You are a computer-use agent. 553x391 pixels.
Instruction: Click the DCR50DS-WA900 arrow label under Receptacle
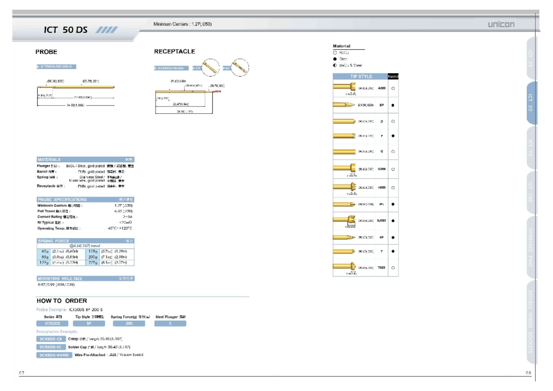pos(171,68)
